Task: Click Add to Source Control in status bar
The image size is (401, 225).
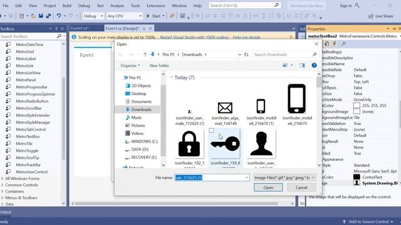Action: pos(368,222)
